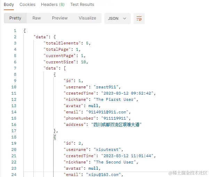Viewport: 209px width, 177px height.
Task: Select the Body tab
Action: 9,5
